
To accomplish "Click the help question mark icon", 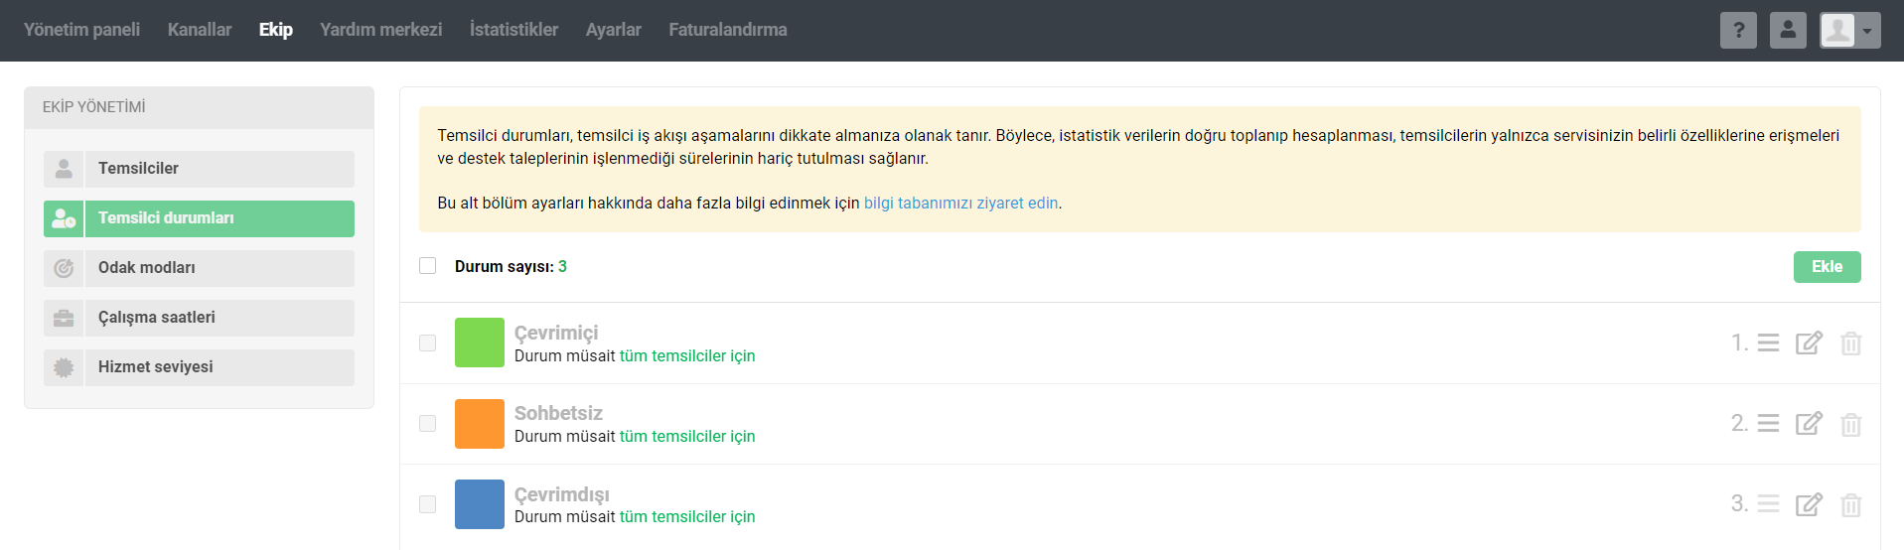I will click(1738, 30).
